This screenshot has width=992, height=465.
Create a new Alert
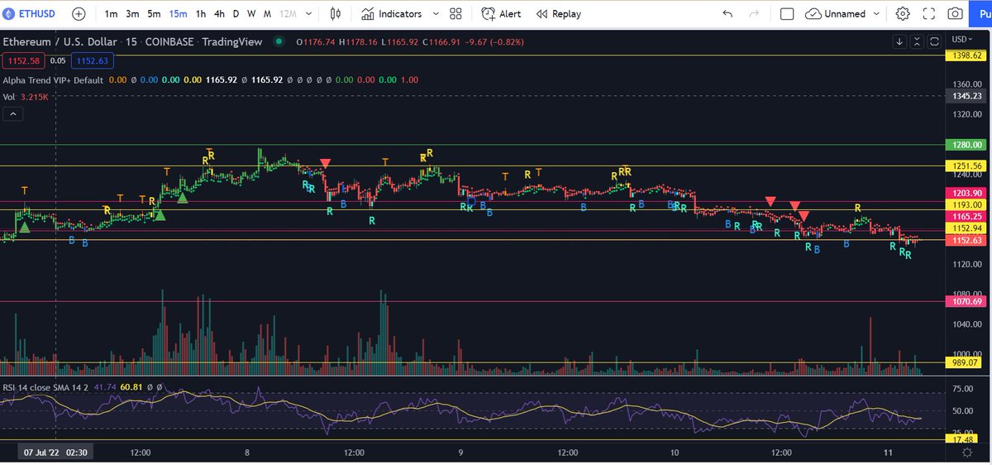[500, 14]
